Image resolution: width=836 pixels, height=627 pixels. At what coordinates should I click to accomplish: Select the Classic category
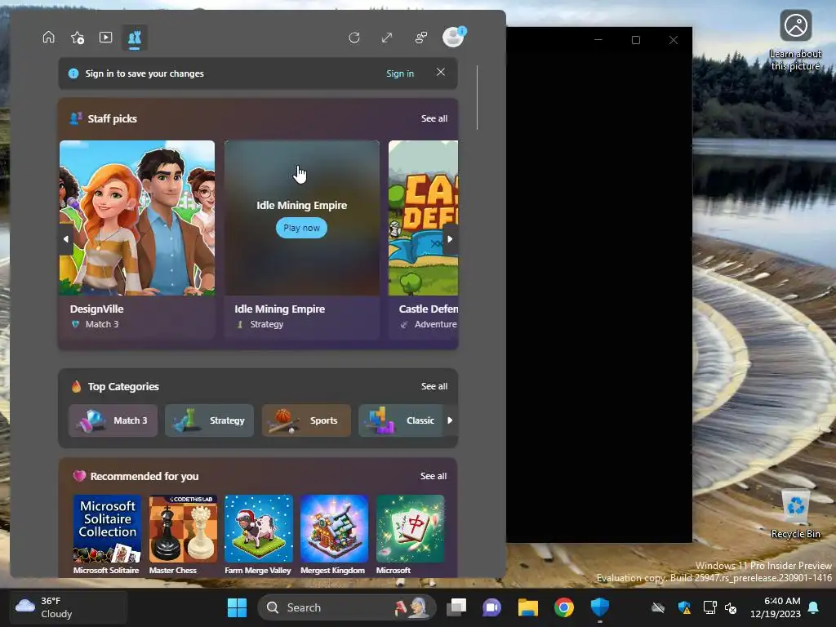tap(401, 420)
